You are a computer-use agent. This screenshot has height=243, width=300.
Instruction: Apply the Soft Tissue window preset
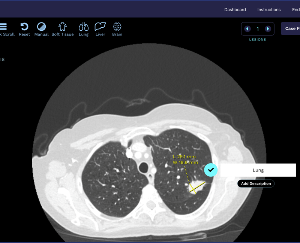tap(62, 27)
